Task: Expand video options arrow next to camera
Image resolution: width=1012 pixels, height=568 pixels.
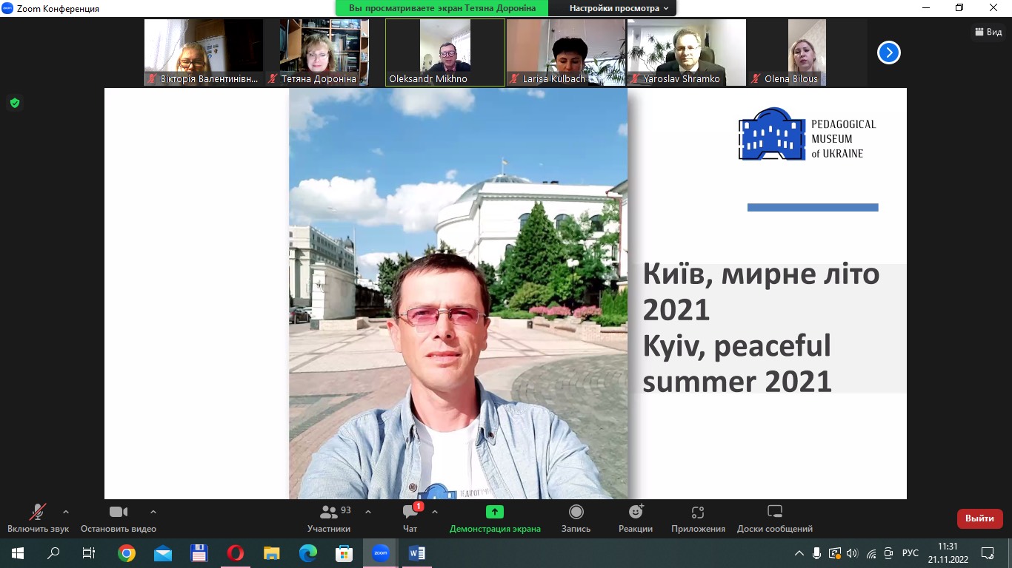Action: [153, 512]
